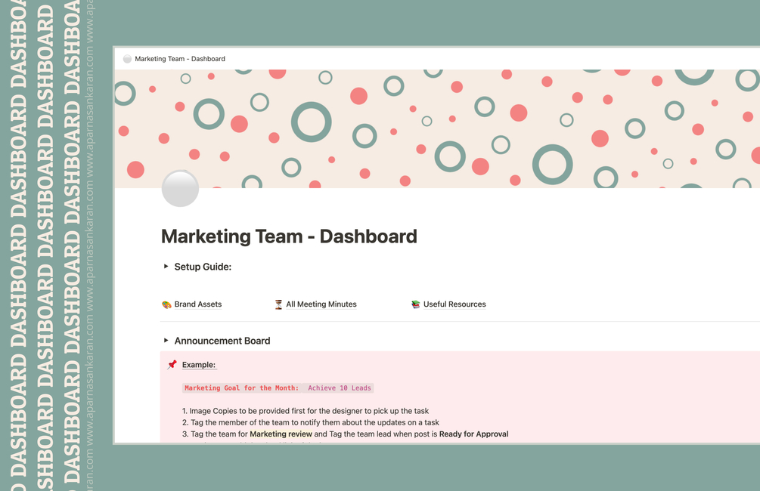
Task: Click the large round page icon below the cover
Action: click(x=180, y=188)
